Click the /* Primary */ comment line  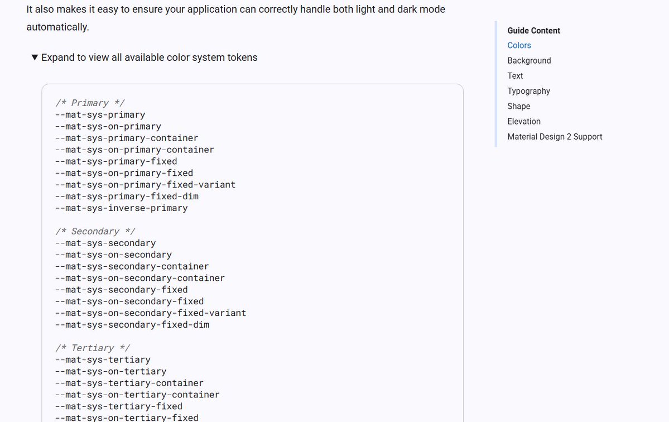tap(90, 103)
